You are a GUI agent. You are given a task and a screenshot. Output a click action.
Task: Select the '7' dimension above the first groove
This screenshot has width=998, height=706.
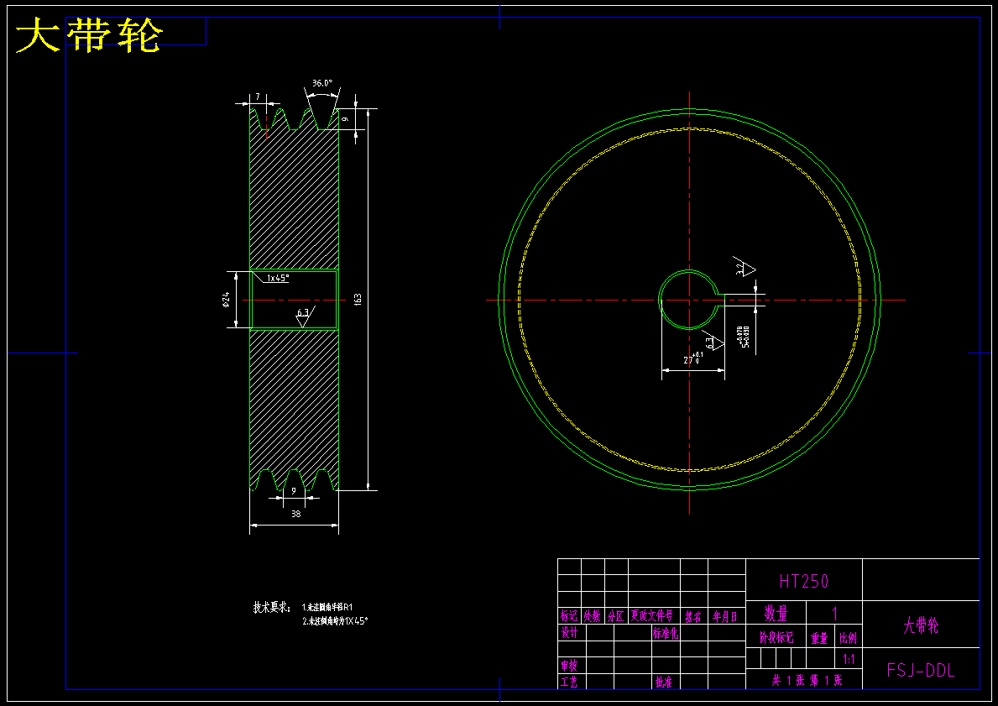pos(258,97)
